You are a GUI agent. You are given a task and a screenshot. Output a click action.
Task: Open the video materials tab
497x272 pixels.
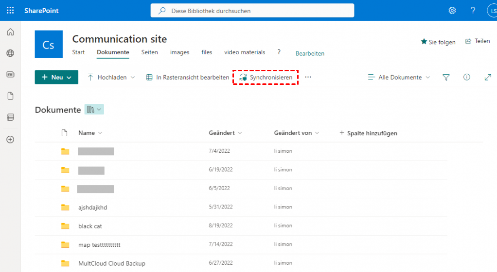pos(245,52)
